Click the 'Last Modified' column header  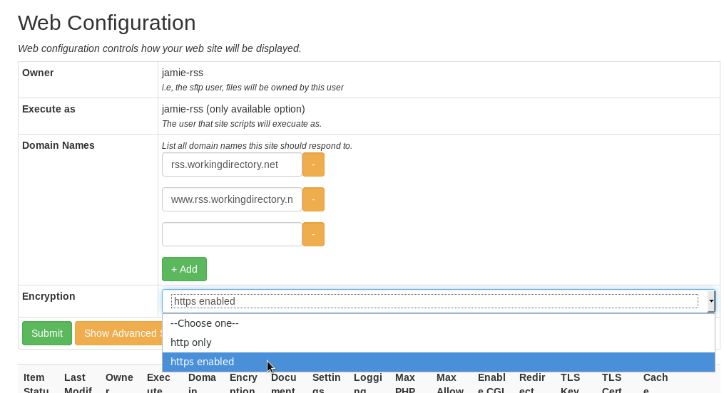[x=78, y=383]
